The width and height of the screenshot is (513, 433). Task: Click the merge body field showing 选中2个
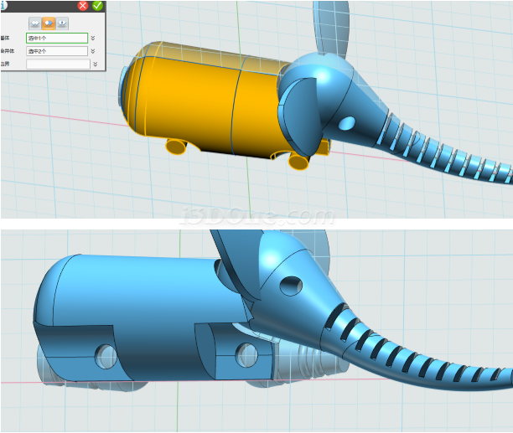pos(56,51)
